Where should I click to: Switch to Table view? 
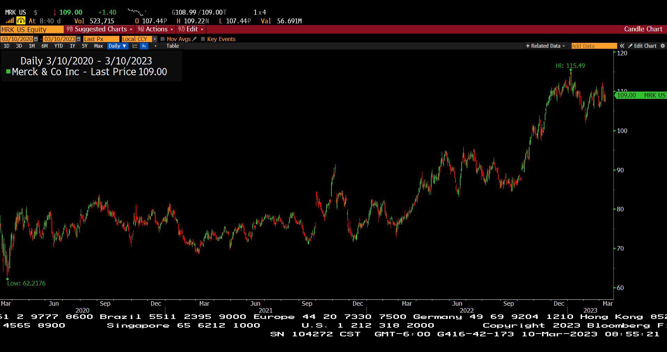coord(173,46)
